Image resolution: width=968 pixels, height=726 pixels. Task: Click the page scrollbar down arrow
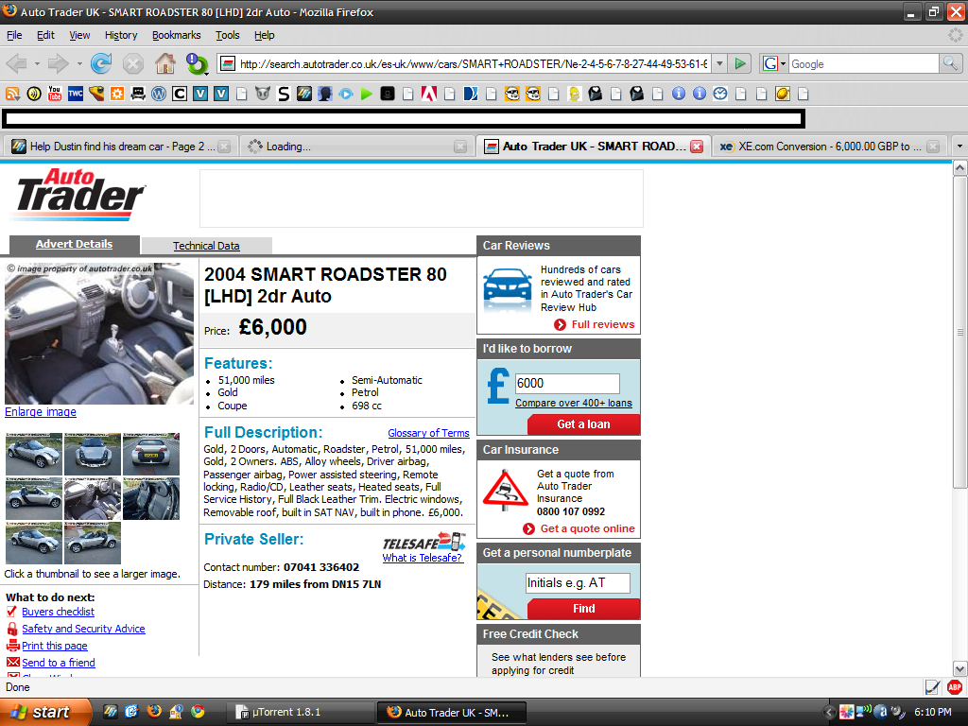point(960,668)
